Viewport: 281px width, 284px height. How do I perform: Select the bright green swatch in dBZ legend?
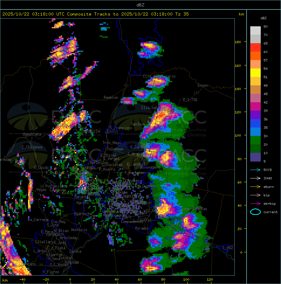[x=255, y=140]
